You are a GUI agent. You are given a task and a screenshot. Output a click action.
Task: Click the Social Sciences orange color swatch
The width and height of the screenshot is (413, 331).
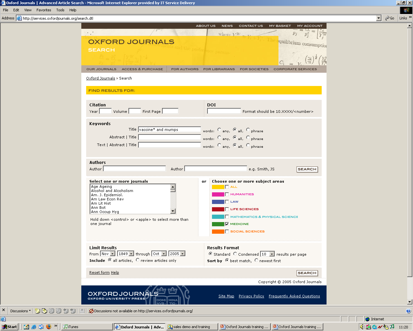point(218,231)
